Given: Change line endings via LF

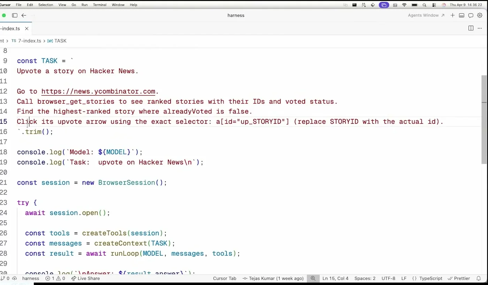Looking at the screenshot, I should 404,278.
